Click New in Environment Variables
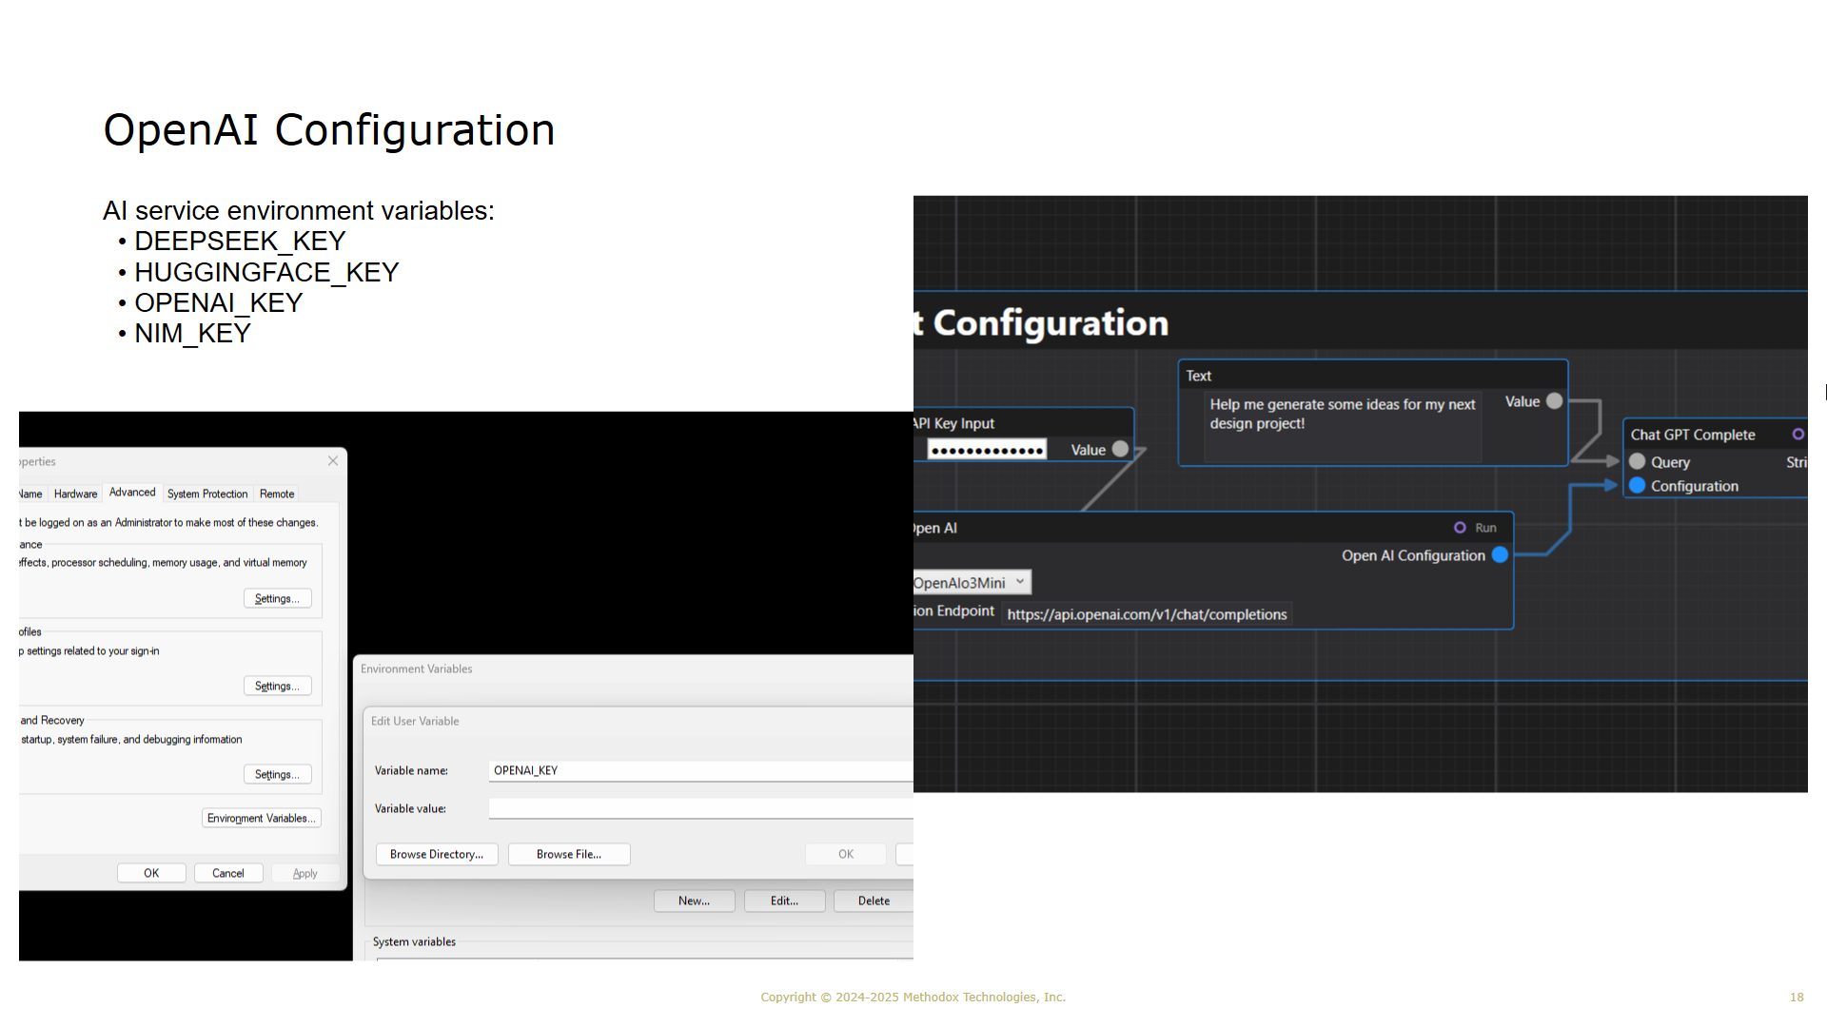 [x=695, y=901]
